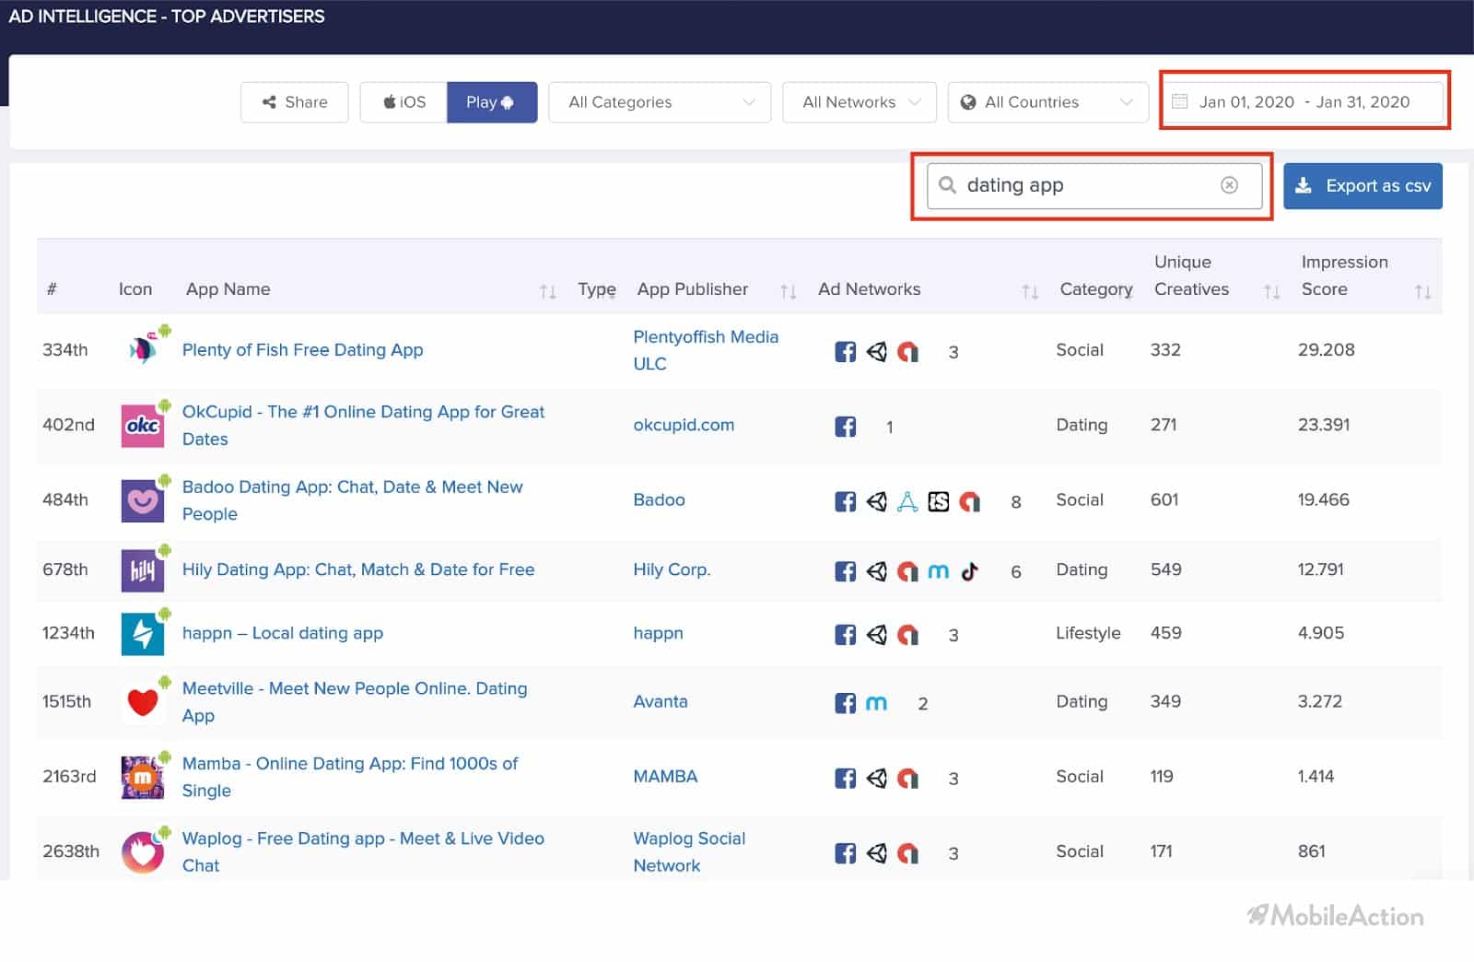Screen dimensions: 1474x962
Task: Expand the All Countries dropdown
Action: 1048,102
